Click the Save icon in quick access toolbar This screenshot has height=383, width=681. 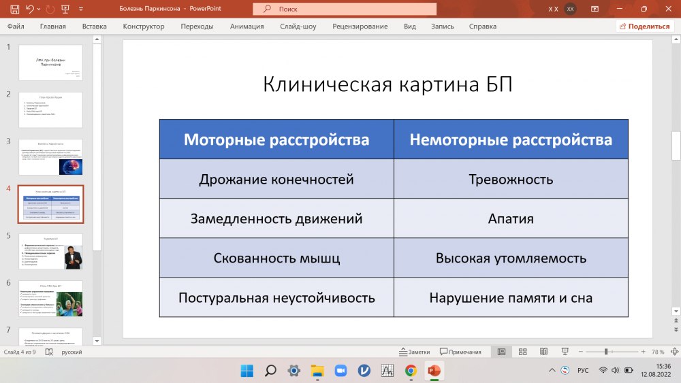click(13, 9)
